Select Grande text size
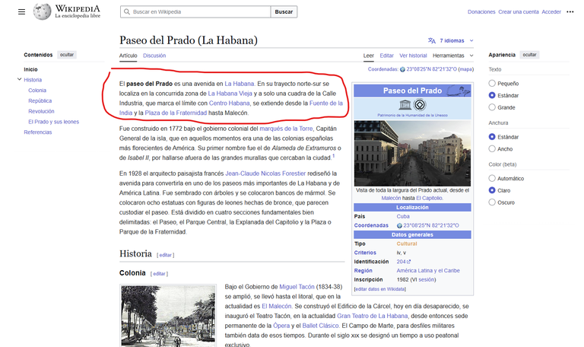 492,107
